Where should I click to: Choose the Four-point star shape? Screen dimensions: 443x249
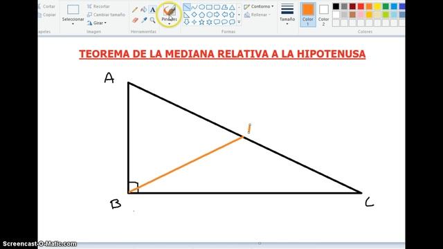coord(195,22)
